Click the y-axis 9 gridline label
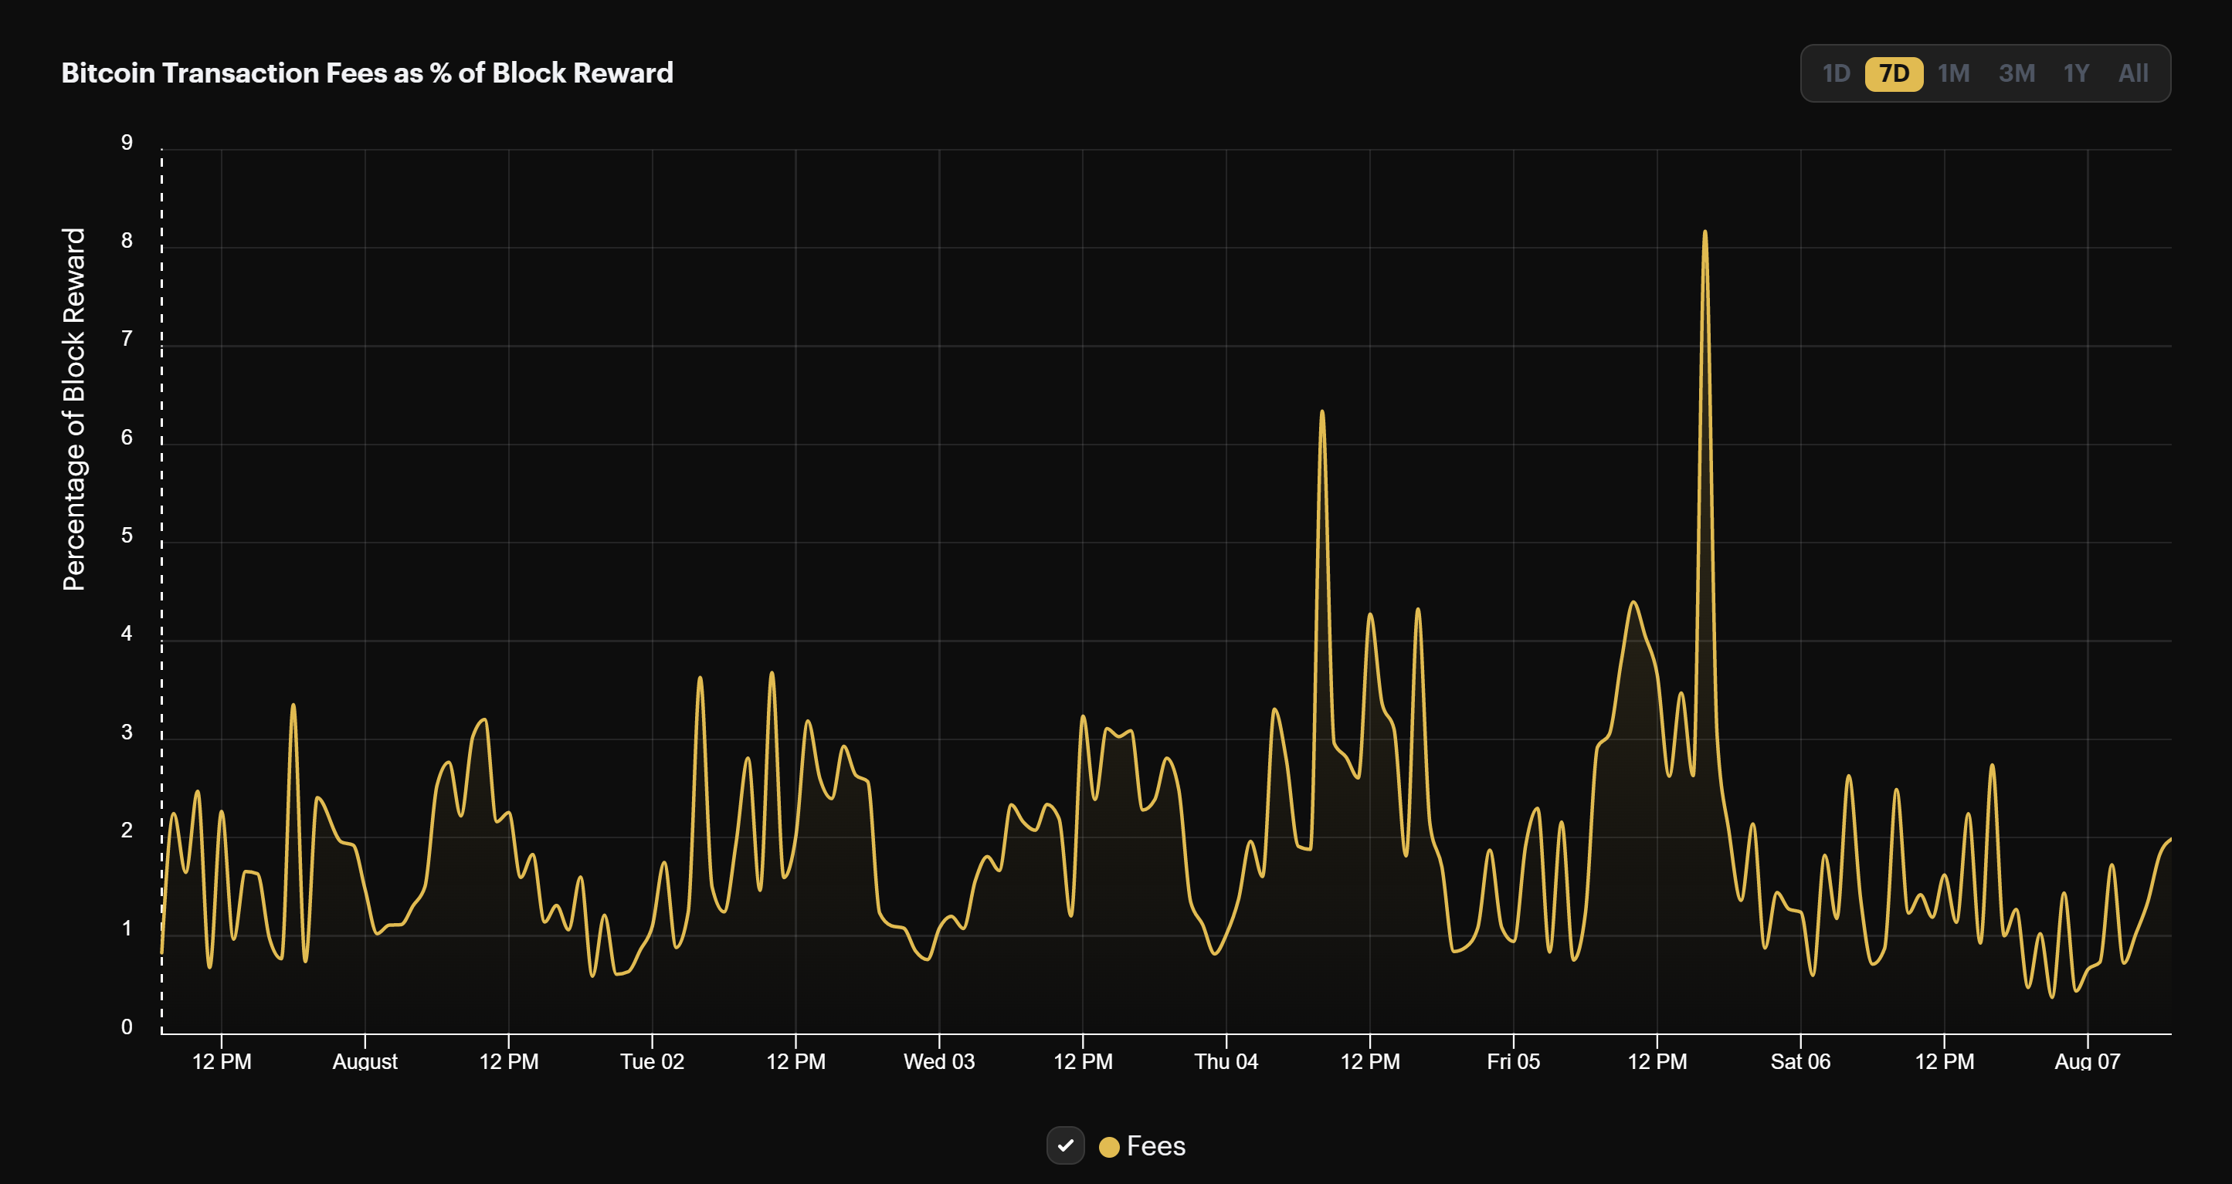The width and height of the screenshot is (2232, 1184). [x=127, y=141]
